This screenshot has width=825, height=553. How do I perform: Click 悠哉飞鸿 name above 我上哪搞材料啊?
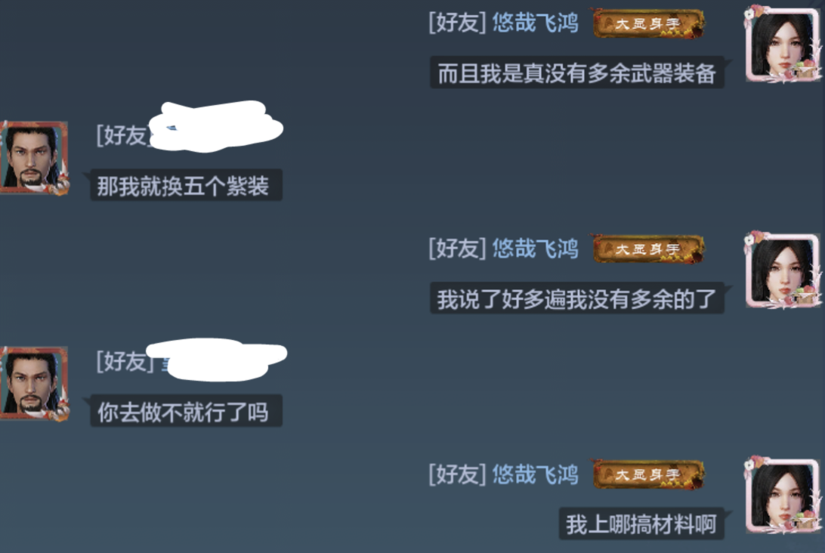pyautogui.click(x=535, y=474)
